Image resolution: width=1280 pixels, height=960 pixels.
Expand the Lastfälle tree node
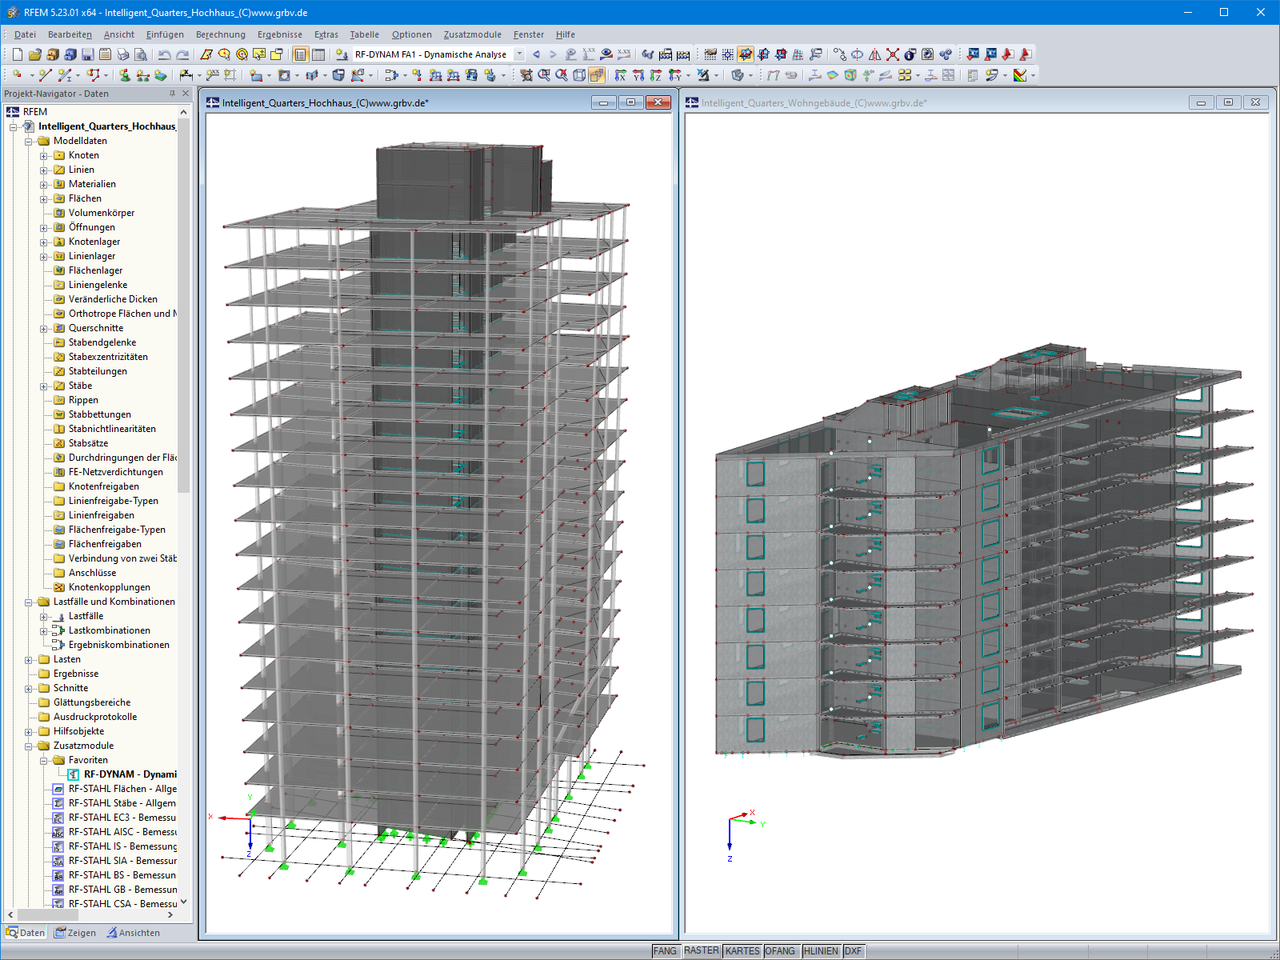(x=44, y=617)
